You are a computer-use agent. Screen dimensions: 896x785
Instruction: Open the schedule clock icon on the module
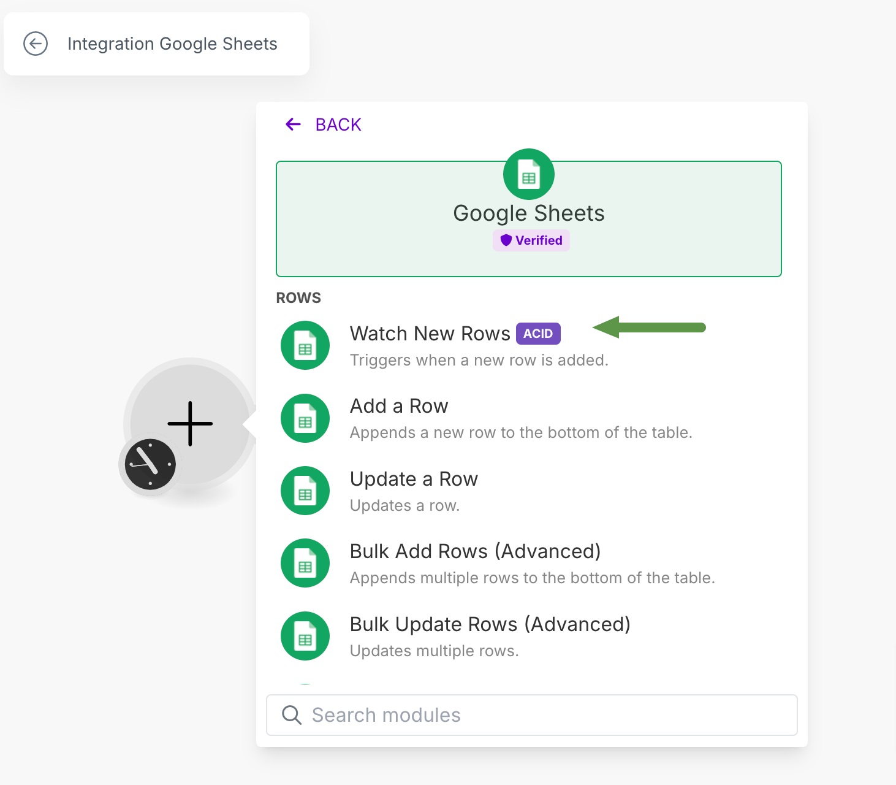pyautogui.click(x=150, y=464)
